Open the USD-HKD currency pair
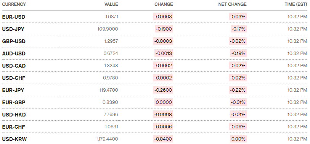 (14, 115)
